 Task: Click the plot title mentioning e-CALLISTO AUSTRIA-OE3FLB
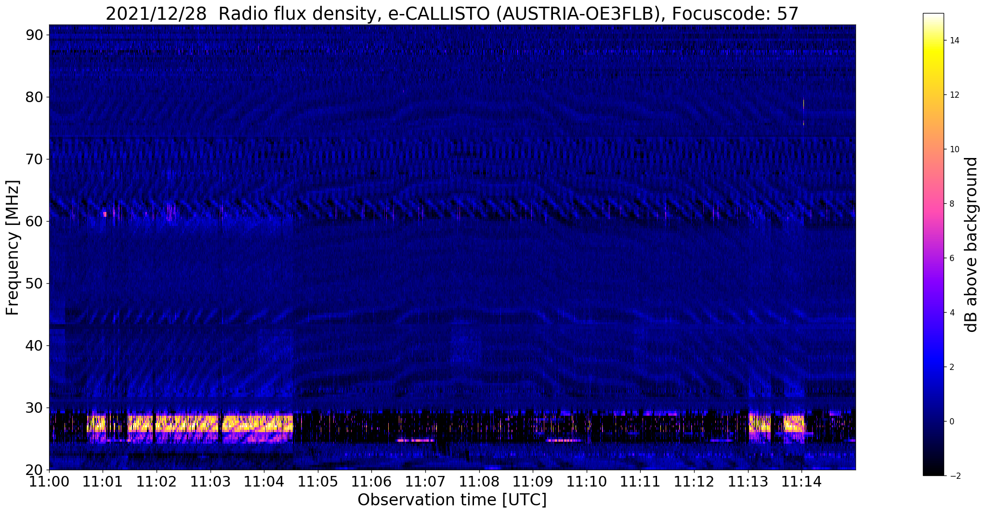[452, 13]
